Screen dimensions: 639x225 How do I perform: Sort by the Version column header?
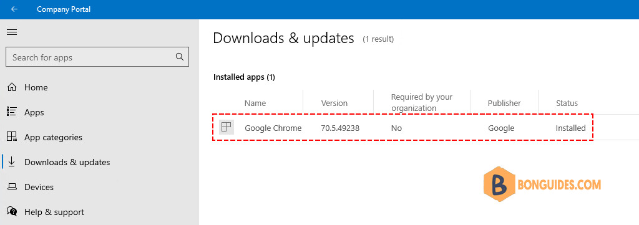[334, 103]
